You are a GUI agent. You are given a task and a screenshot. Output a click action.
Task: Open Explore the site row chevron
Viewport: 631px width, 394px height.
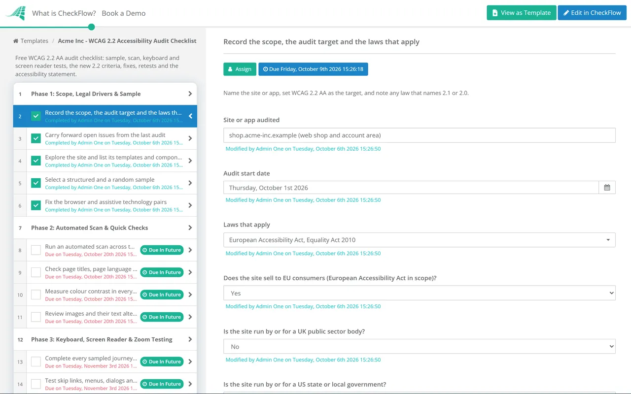pos(190,161)
